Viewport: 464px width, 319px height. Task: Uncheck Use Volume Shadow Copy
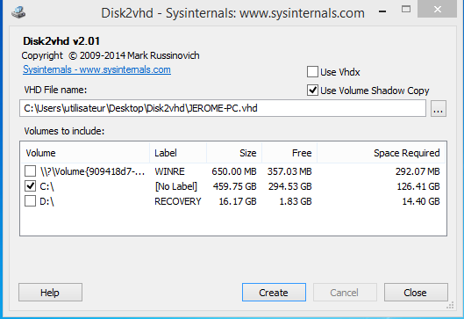(x=312, y=91)
